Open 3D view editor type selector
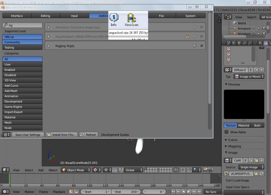This screenshot has height=195, width=271. pos(5,170)
